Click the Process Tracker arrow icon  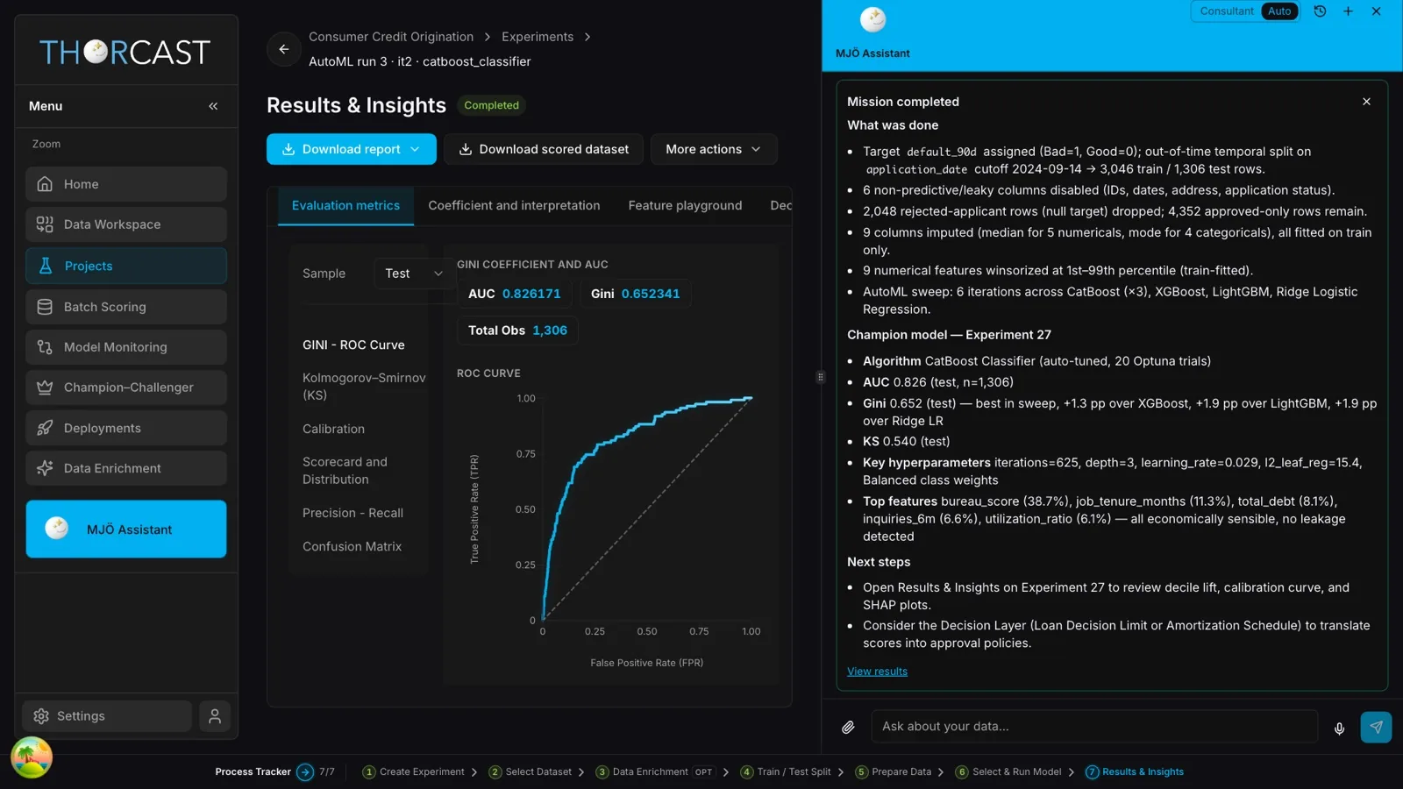(x=304, y=772)
